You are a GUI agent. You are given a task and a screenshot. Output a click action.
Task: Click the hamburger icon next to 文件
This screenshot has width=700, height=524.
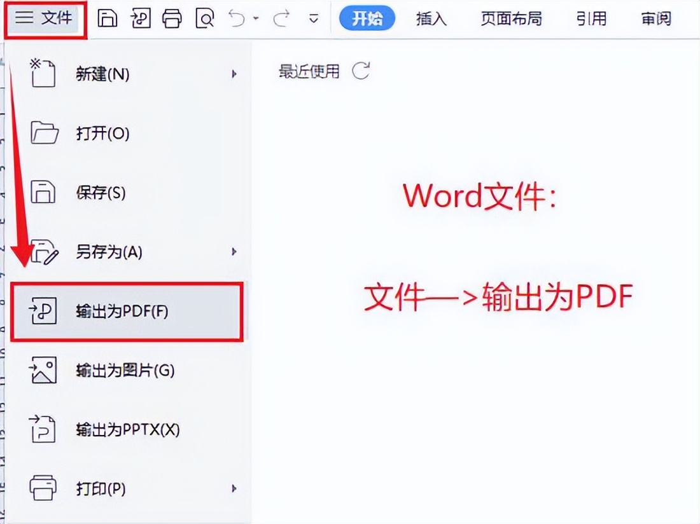[23, 18]
